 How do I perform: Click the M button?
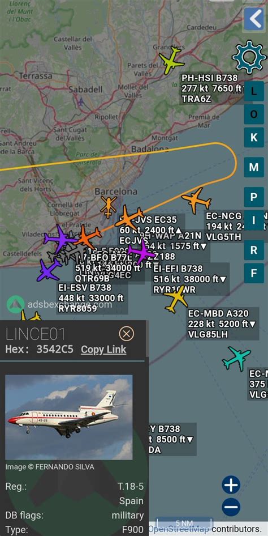[x=254, y=167]
